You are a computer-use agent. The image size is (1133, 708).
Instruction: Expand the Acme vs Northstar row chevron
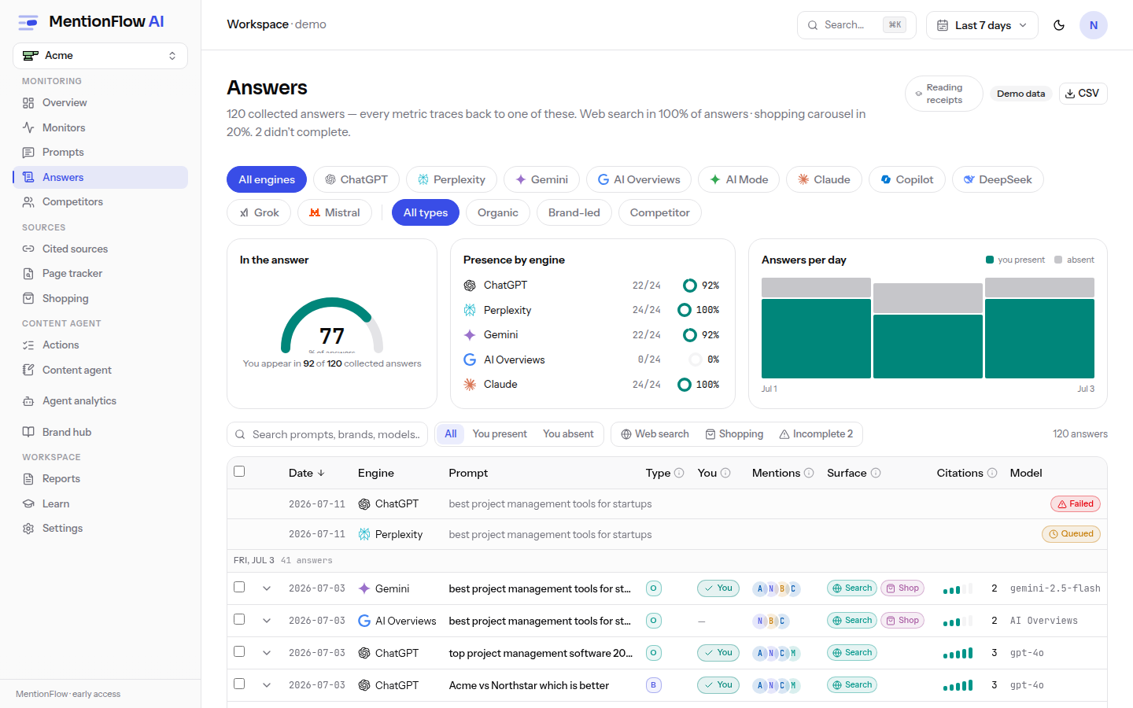pyautogui.click(x=267, y=685)
